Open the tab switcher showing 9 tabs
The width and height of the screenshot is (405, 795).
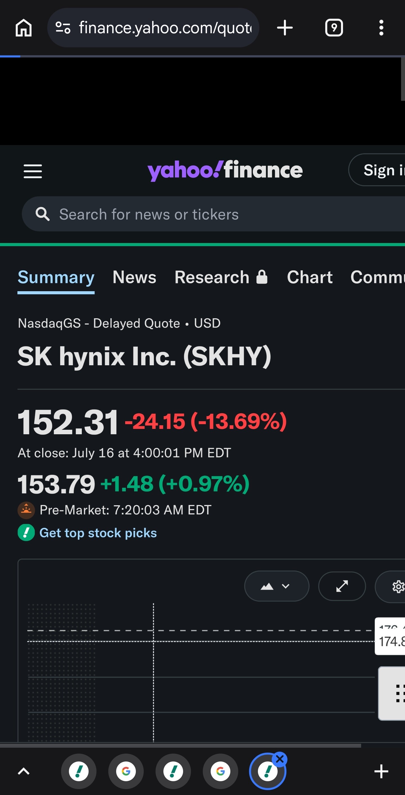(x=334, y=28)
